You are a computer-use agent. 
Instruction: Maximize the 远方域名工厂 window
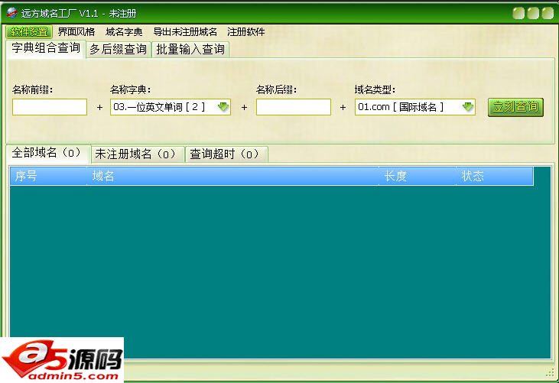[533, 14]
